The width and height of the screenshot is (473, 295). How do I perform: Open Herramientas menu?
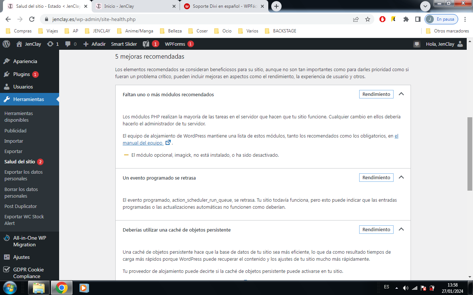coord(30,99)
